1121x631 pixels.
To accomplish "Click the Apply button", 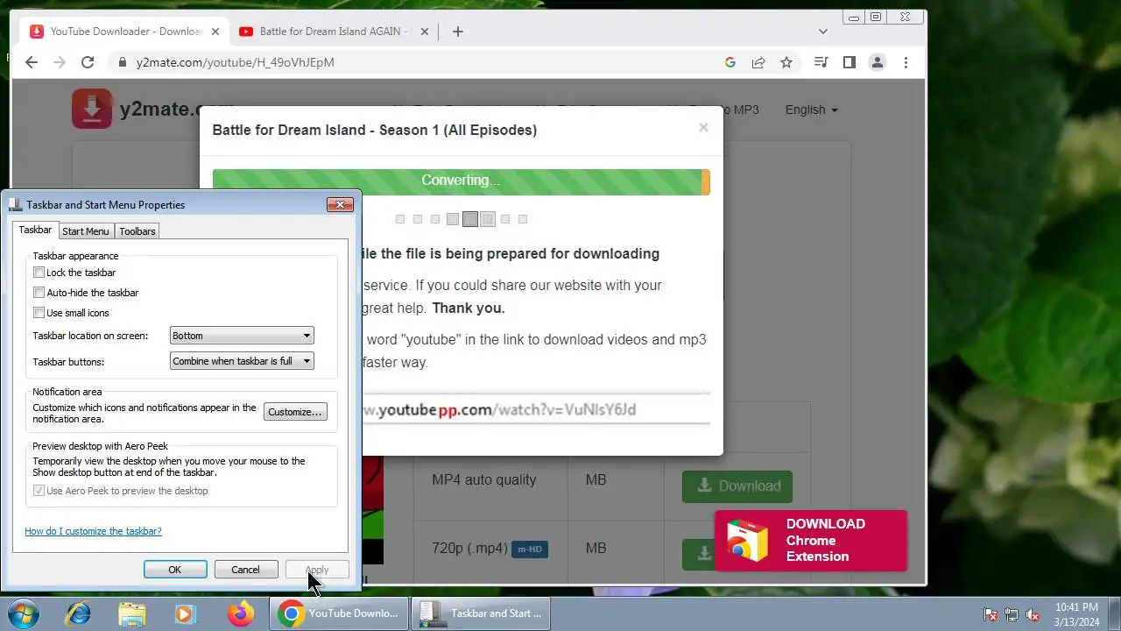I will (317, 570).
